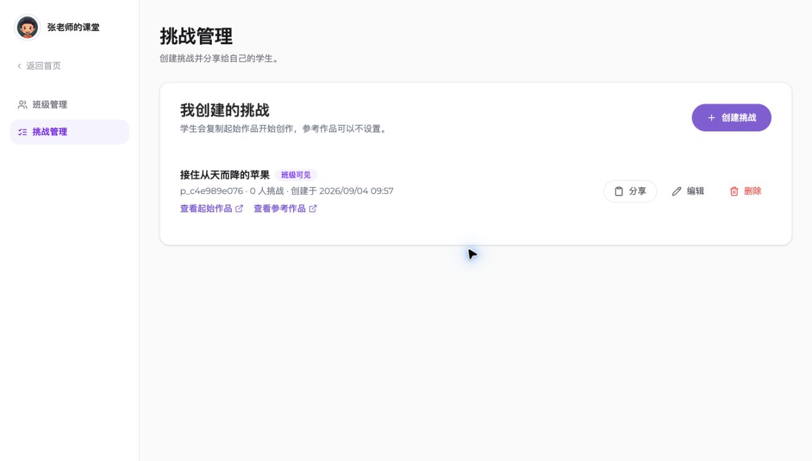Image resolution: width=812 pixels, height=461 pixels.
Task: Click the checklist icon for 挑战管理
Action: click(x=22, y=132)
